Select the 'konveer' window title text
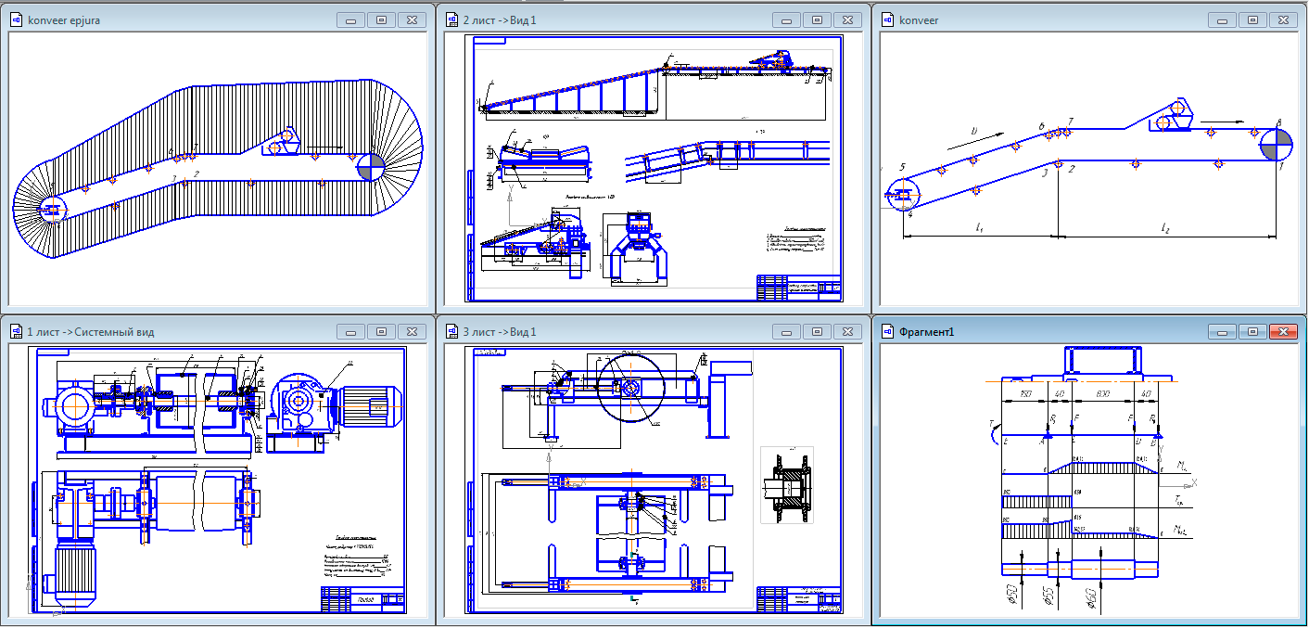The width and height of the screenshot is (1309, 628). coord(919,20)
